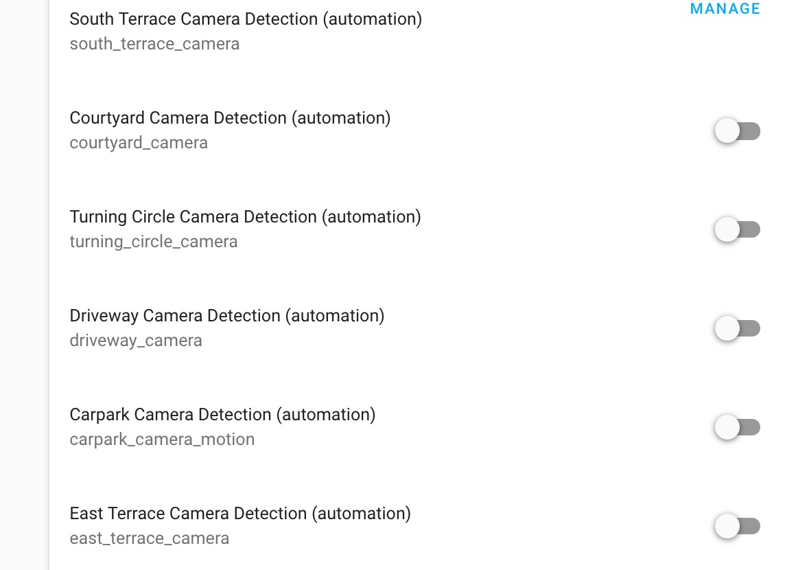Screen dimensions: 785x570
Task: Enable Courtyard Camera Detection automation
Action: [x=737, y=130]
